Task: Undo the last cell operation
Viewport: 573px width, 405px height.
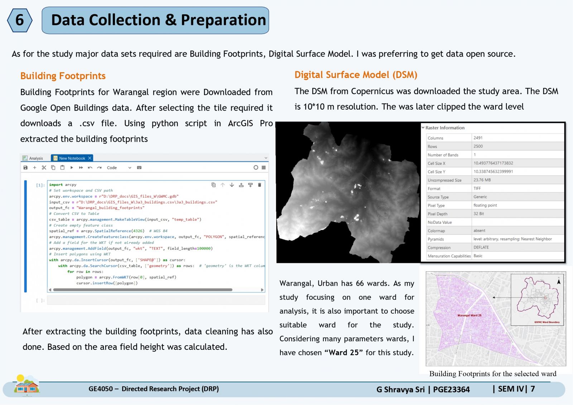Action: pyautogui.click(x=90, y=168)
